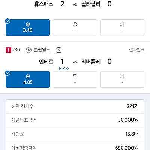Click the 클럽월드 league name
Viewport: 150px width, 150px height.
click(x=42, y=50)
